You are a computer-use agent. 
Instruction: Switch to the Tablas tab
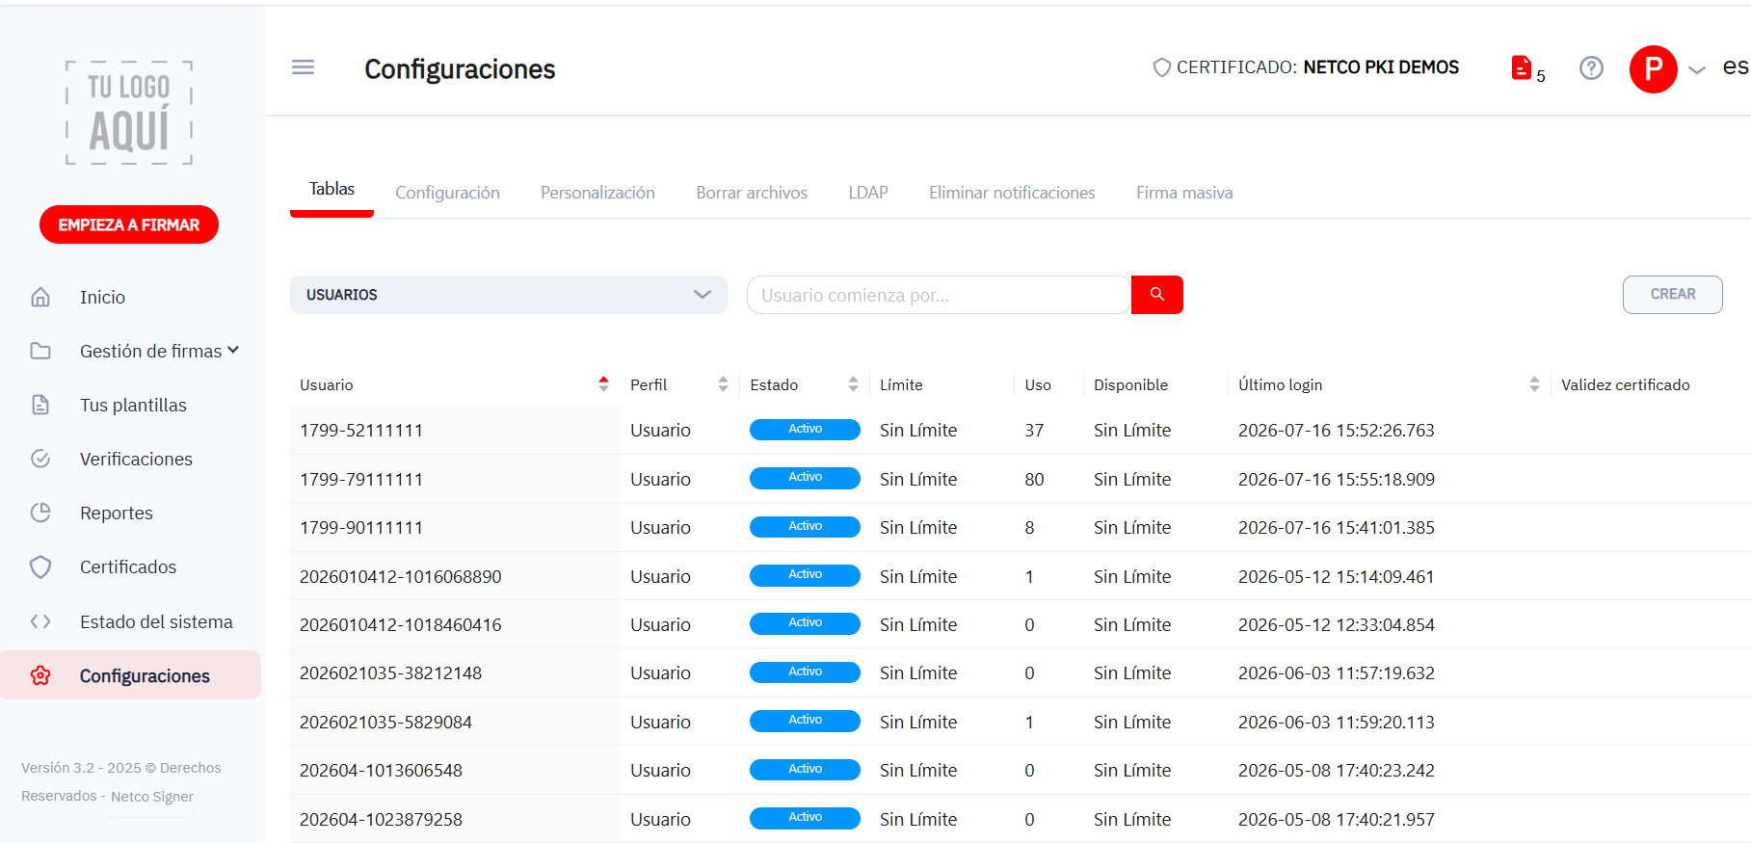[332, 190]
